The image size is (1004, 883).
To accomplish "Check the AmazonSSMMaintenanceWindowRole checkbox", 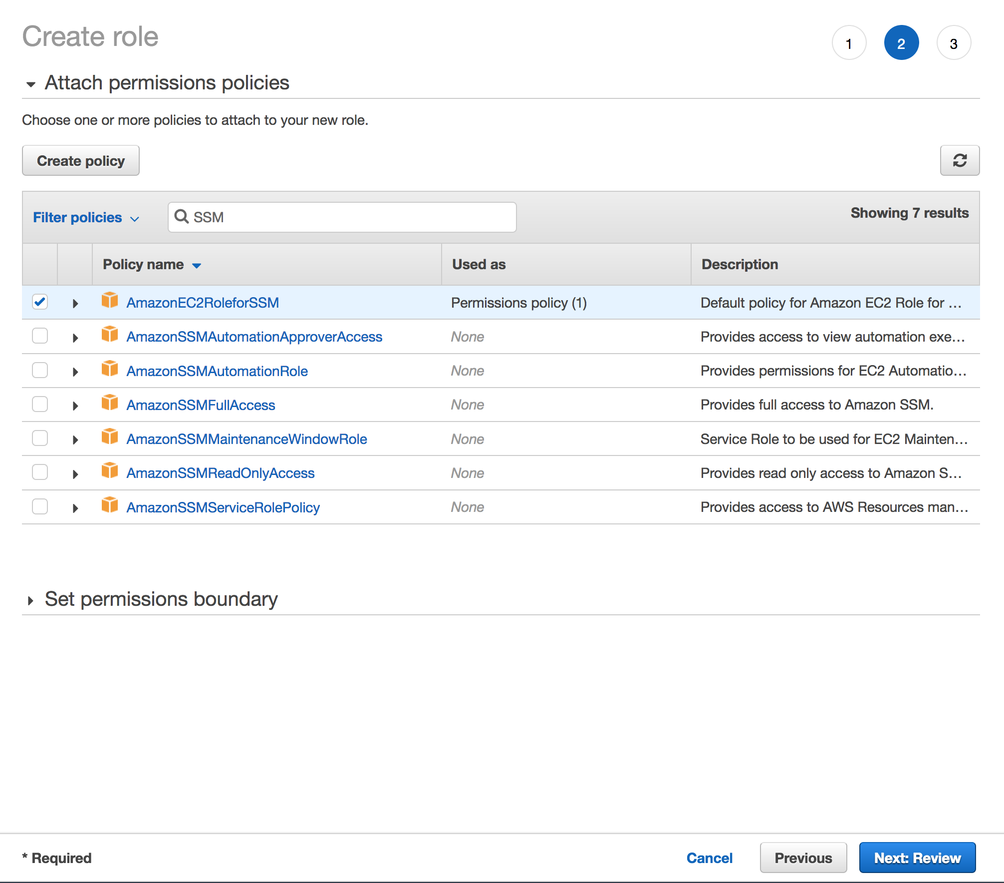I will click(40, 438).
